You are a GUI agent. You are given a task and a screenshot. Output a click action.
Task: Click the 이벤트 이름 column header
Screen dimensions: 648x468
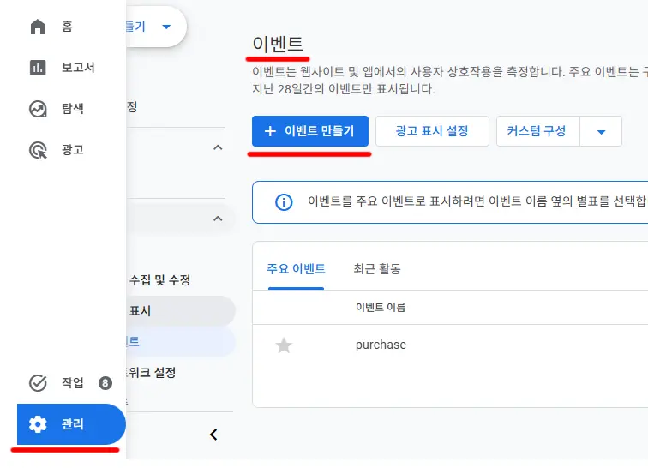381,307
